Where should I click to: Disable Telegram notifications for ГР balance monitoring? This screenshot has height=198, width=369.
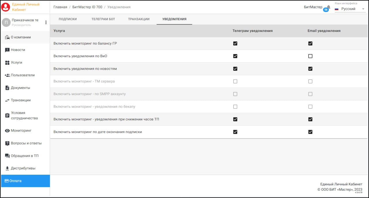tap(235, 43)
